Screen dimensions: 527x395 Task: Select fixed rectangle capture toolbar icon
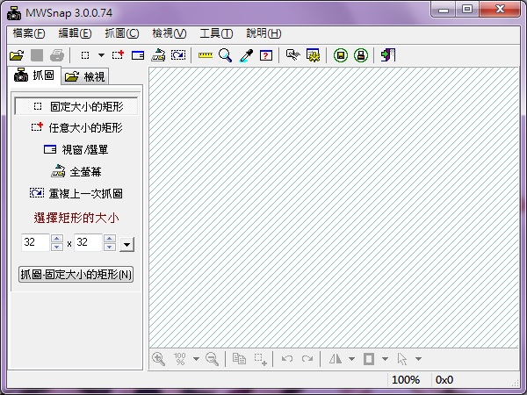(x=85, y=55)
